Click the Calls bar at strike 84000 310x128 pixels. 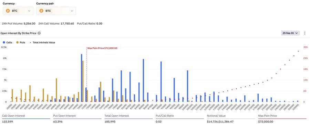click(x=139, y=92)
